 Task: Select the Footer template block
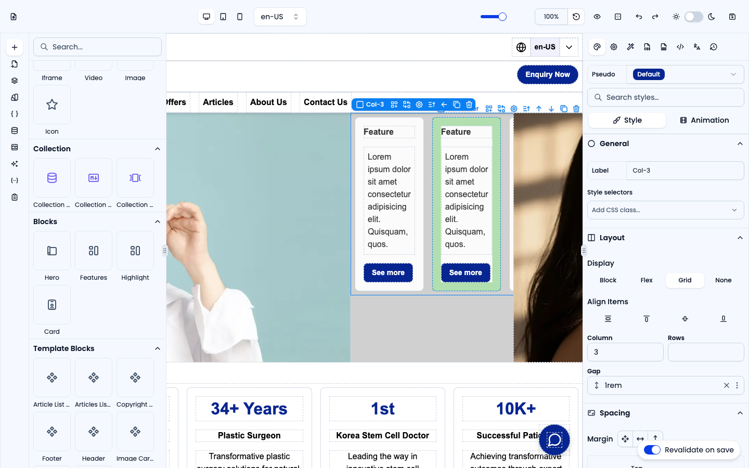coord(52,432)
